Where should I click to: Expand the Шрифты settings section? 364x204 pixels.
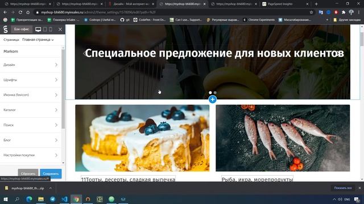point(30,80)
